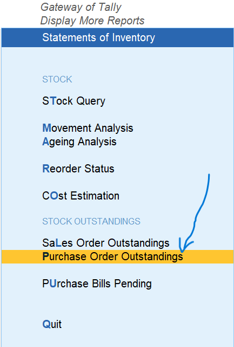Open highlighted Purchase Order Outstandings item
234x347 pixels.
pyautogui.click(x=117, y=256)
